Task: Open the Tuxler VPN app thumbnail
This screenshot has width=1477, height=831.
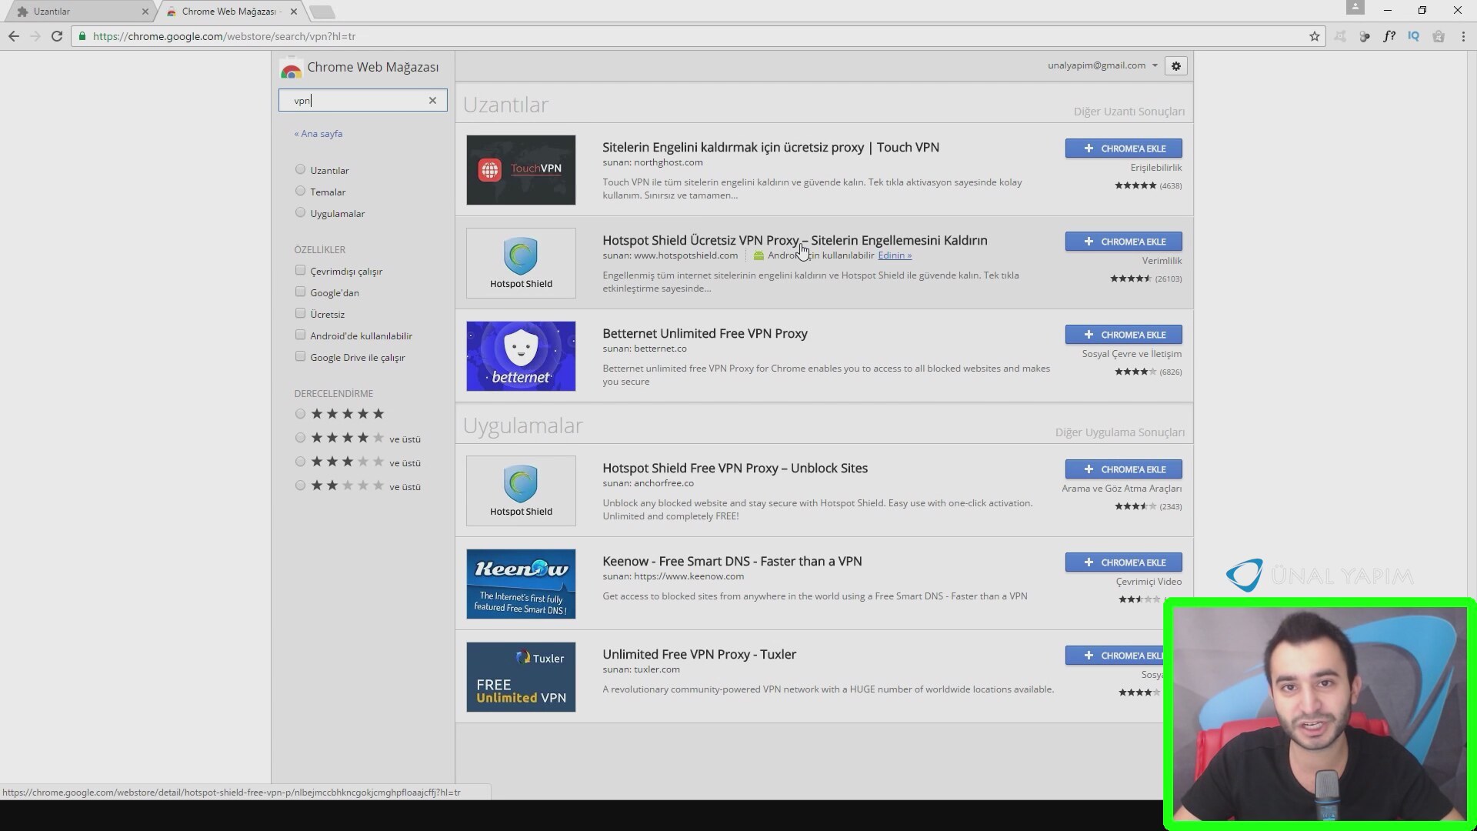Action: click(521, 677)
